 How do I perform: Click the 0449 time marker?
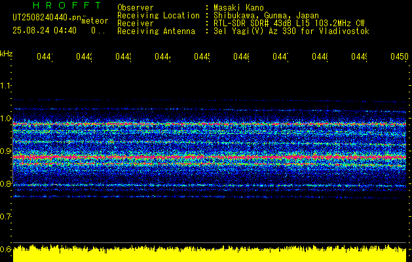coord(359,56)
